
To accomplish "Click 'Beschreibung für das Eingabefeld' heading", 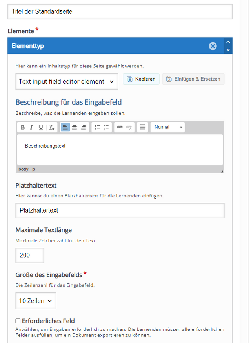I will point(69,102).
